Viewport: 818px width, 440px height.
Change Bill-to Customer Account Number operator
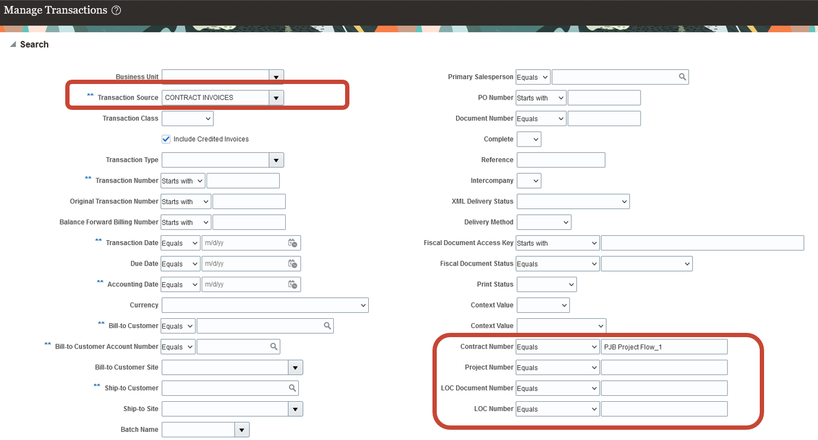pos(177,347)
